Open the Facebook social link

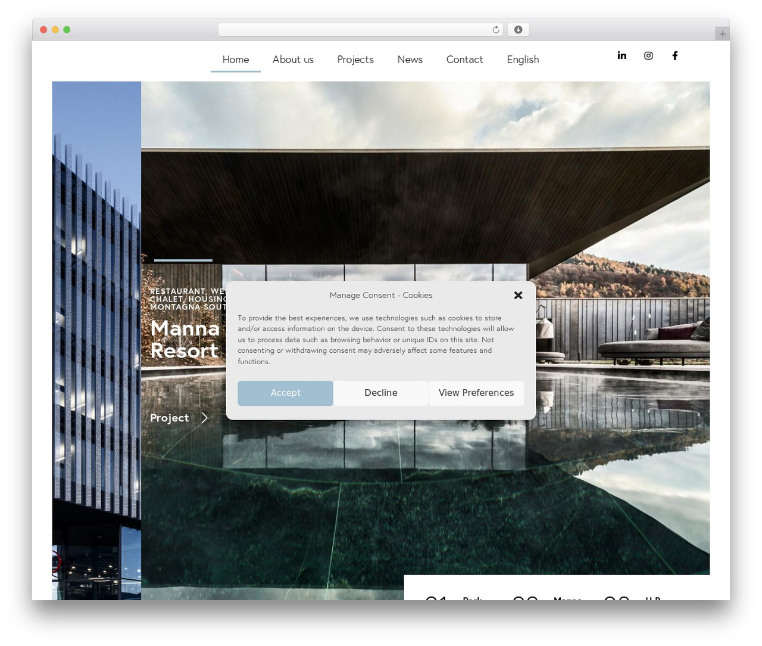tap(675, 55)
